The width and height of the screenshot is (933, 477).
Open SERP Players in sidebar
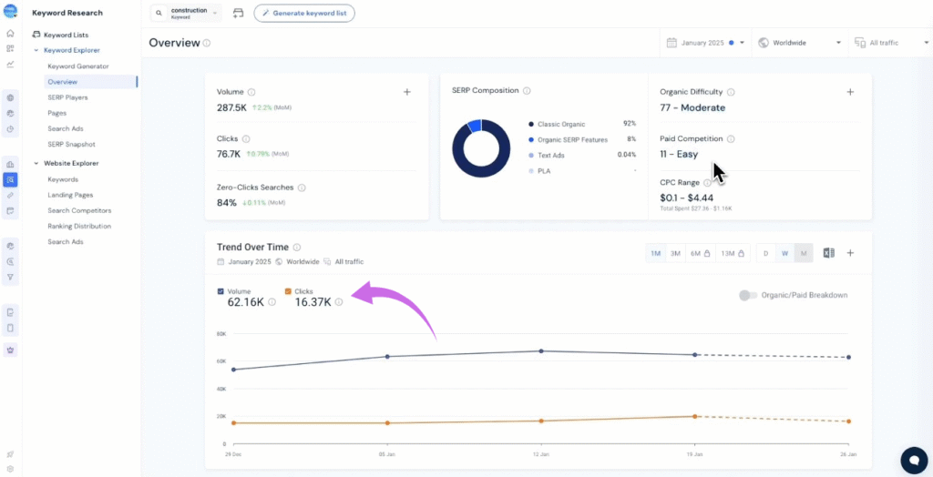(x=67, y=97)
